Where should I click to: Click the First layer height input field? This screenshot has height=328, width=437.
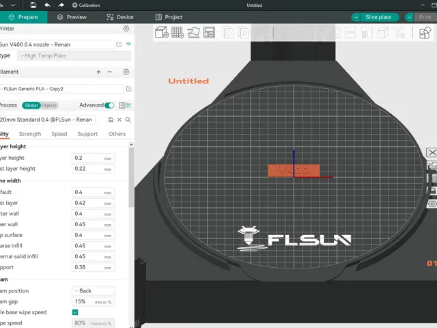click(93, 169)
